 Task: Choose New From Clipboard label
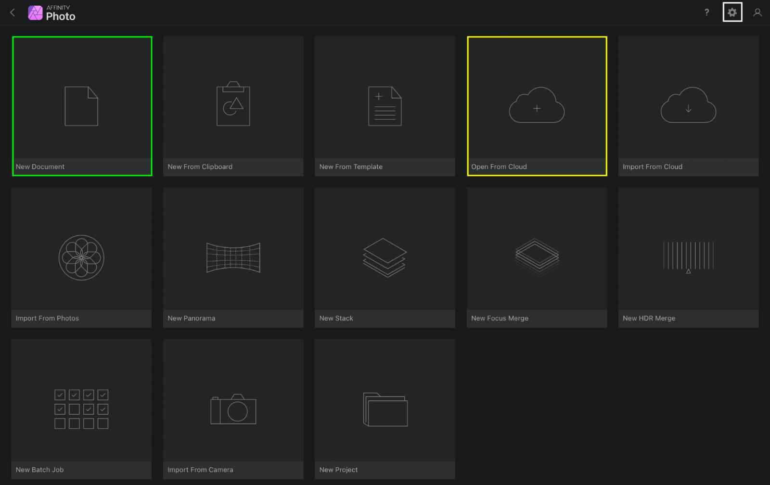pyautogui.click(x=200, y=166)
